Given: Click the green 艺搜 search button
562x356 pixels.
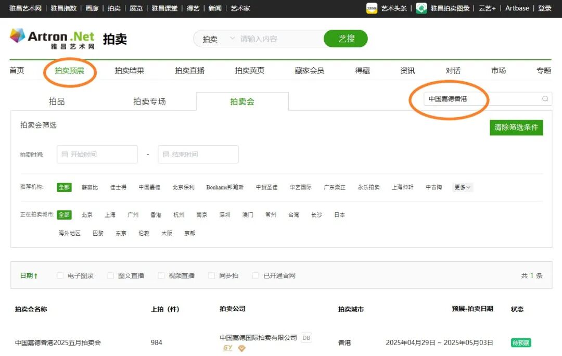Looking at the screenshot, I should coord(346,39).
